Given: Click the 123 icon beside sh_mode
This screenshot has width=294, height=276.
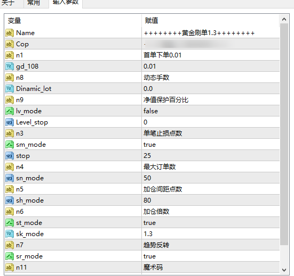Looking at the screenshot, I should point(10,200).
